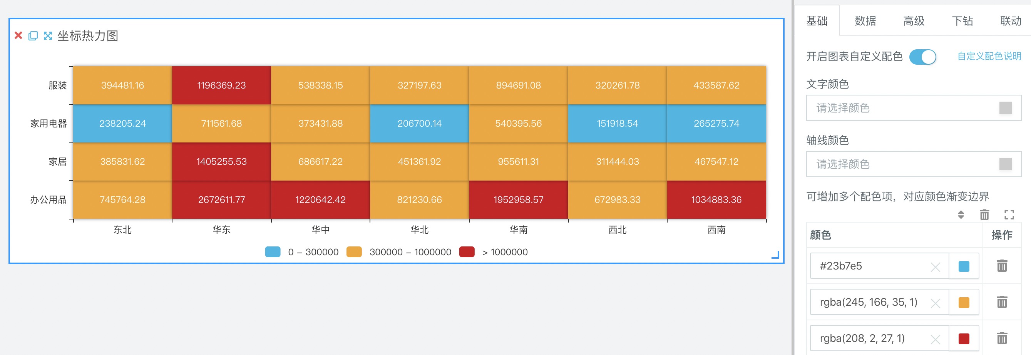Click the heatmap cell 1034883.36

(716, 200)
